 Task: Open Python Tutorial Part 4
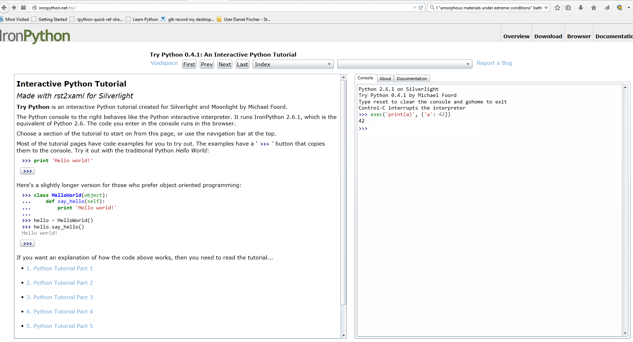(59, 312)
